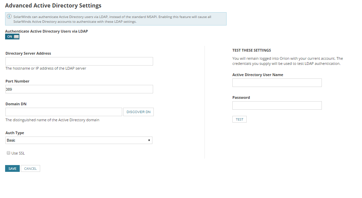Viewport: 362px width, 198px height.
Task: Click the info icon in the blue banner
Action: pyautogui.click(x=9, y=17)
